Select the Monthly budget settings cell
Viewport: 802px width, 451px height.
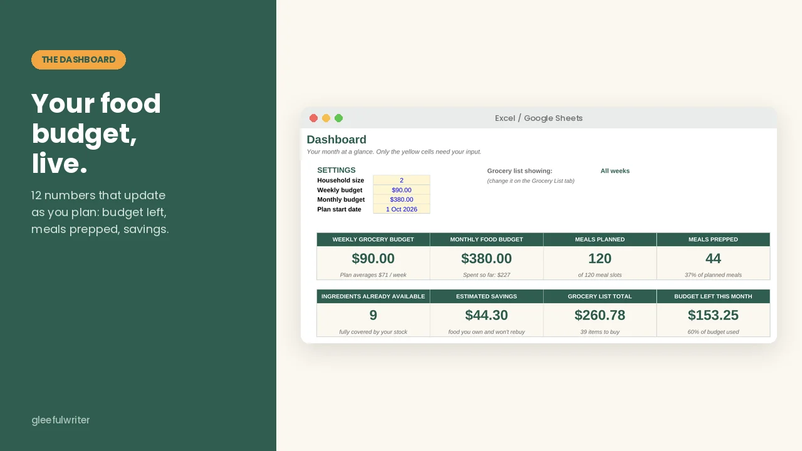[x=402, y=199]
